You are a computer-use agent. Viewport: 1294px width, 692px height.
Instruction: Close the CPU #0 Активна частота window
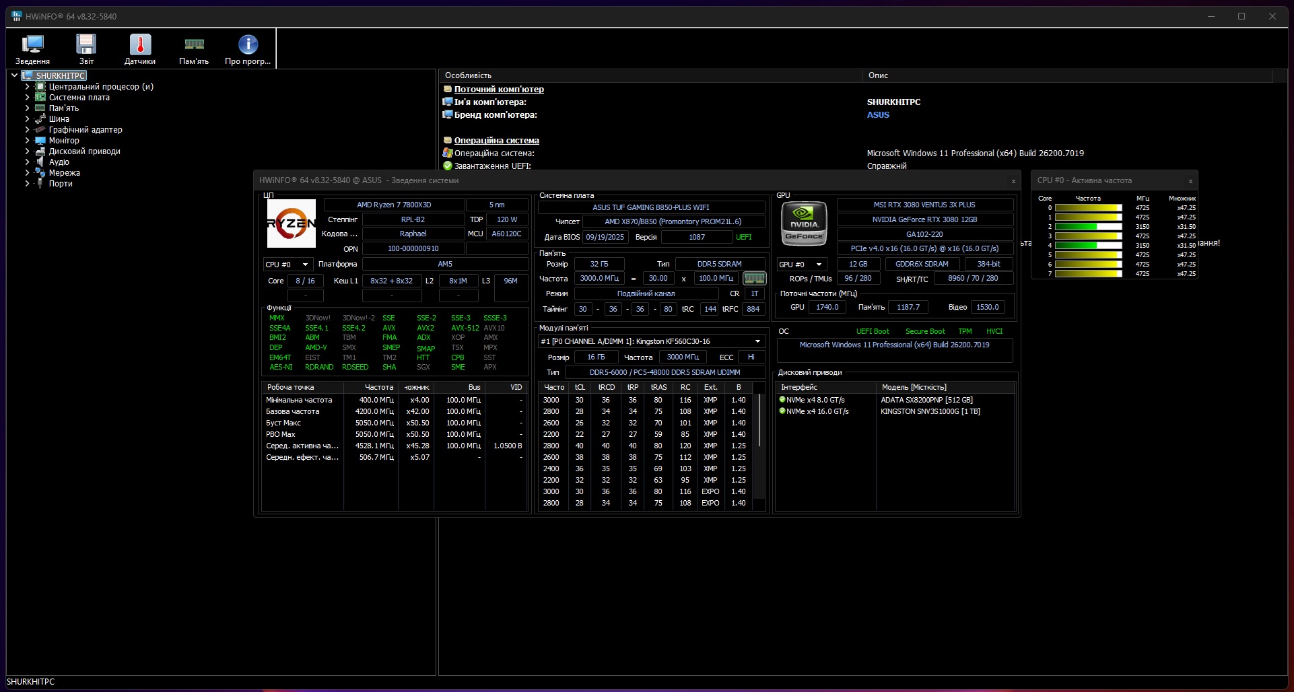coord(1190,181)
